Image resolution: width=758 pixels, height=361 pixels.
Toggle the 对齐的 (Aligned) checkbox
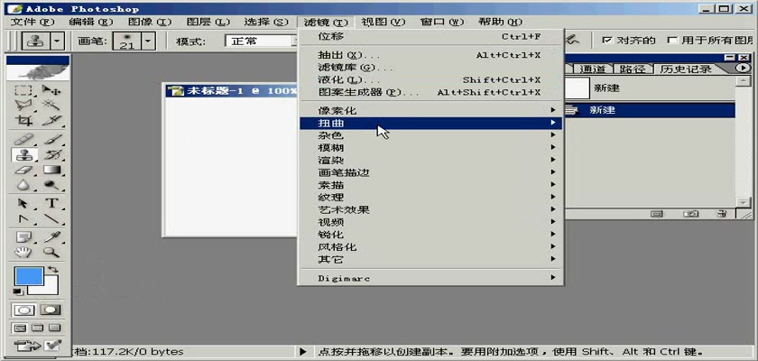point(606,40)
